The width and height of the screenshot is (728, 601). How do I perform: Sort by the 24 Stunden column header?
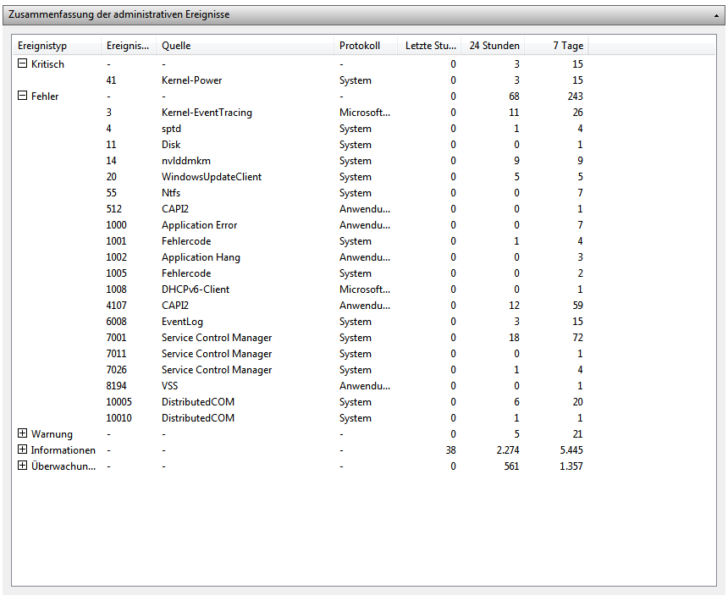pyautogui.click(x=493, y=46)
